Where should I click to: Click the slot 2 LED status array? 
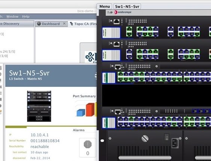(x=137, y=45)
